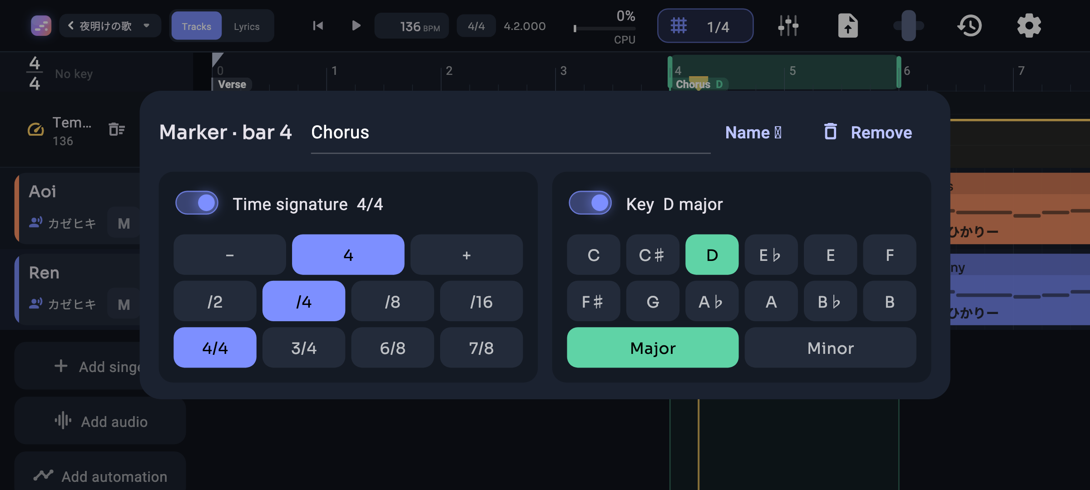Open the mixer panel icon
Viewport: 1090px width, 490px height.
(x=788, y=26)
